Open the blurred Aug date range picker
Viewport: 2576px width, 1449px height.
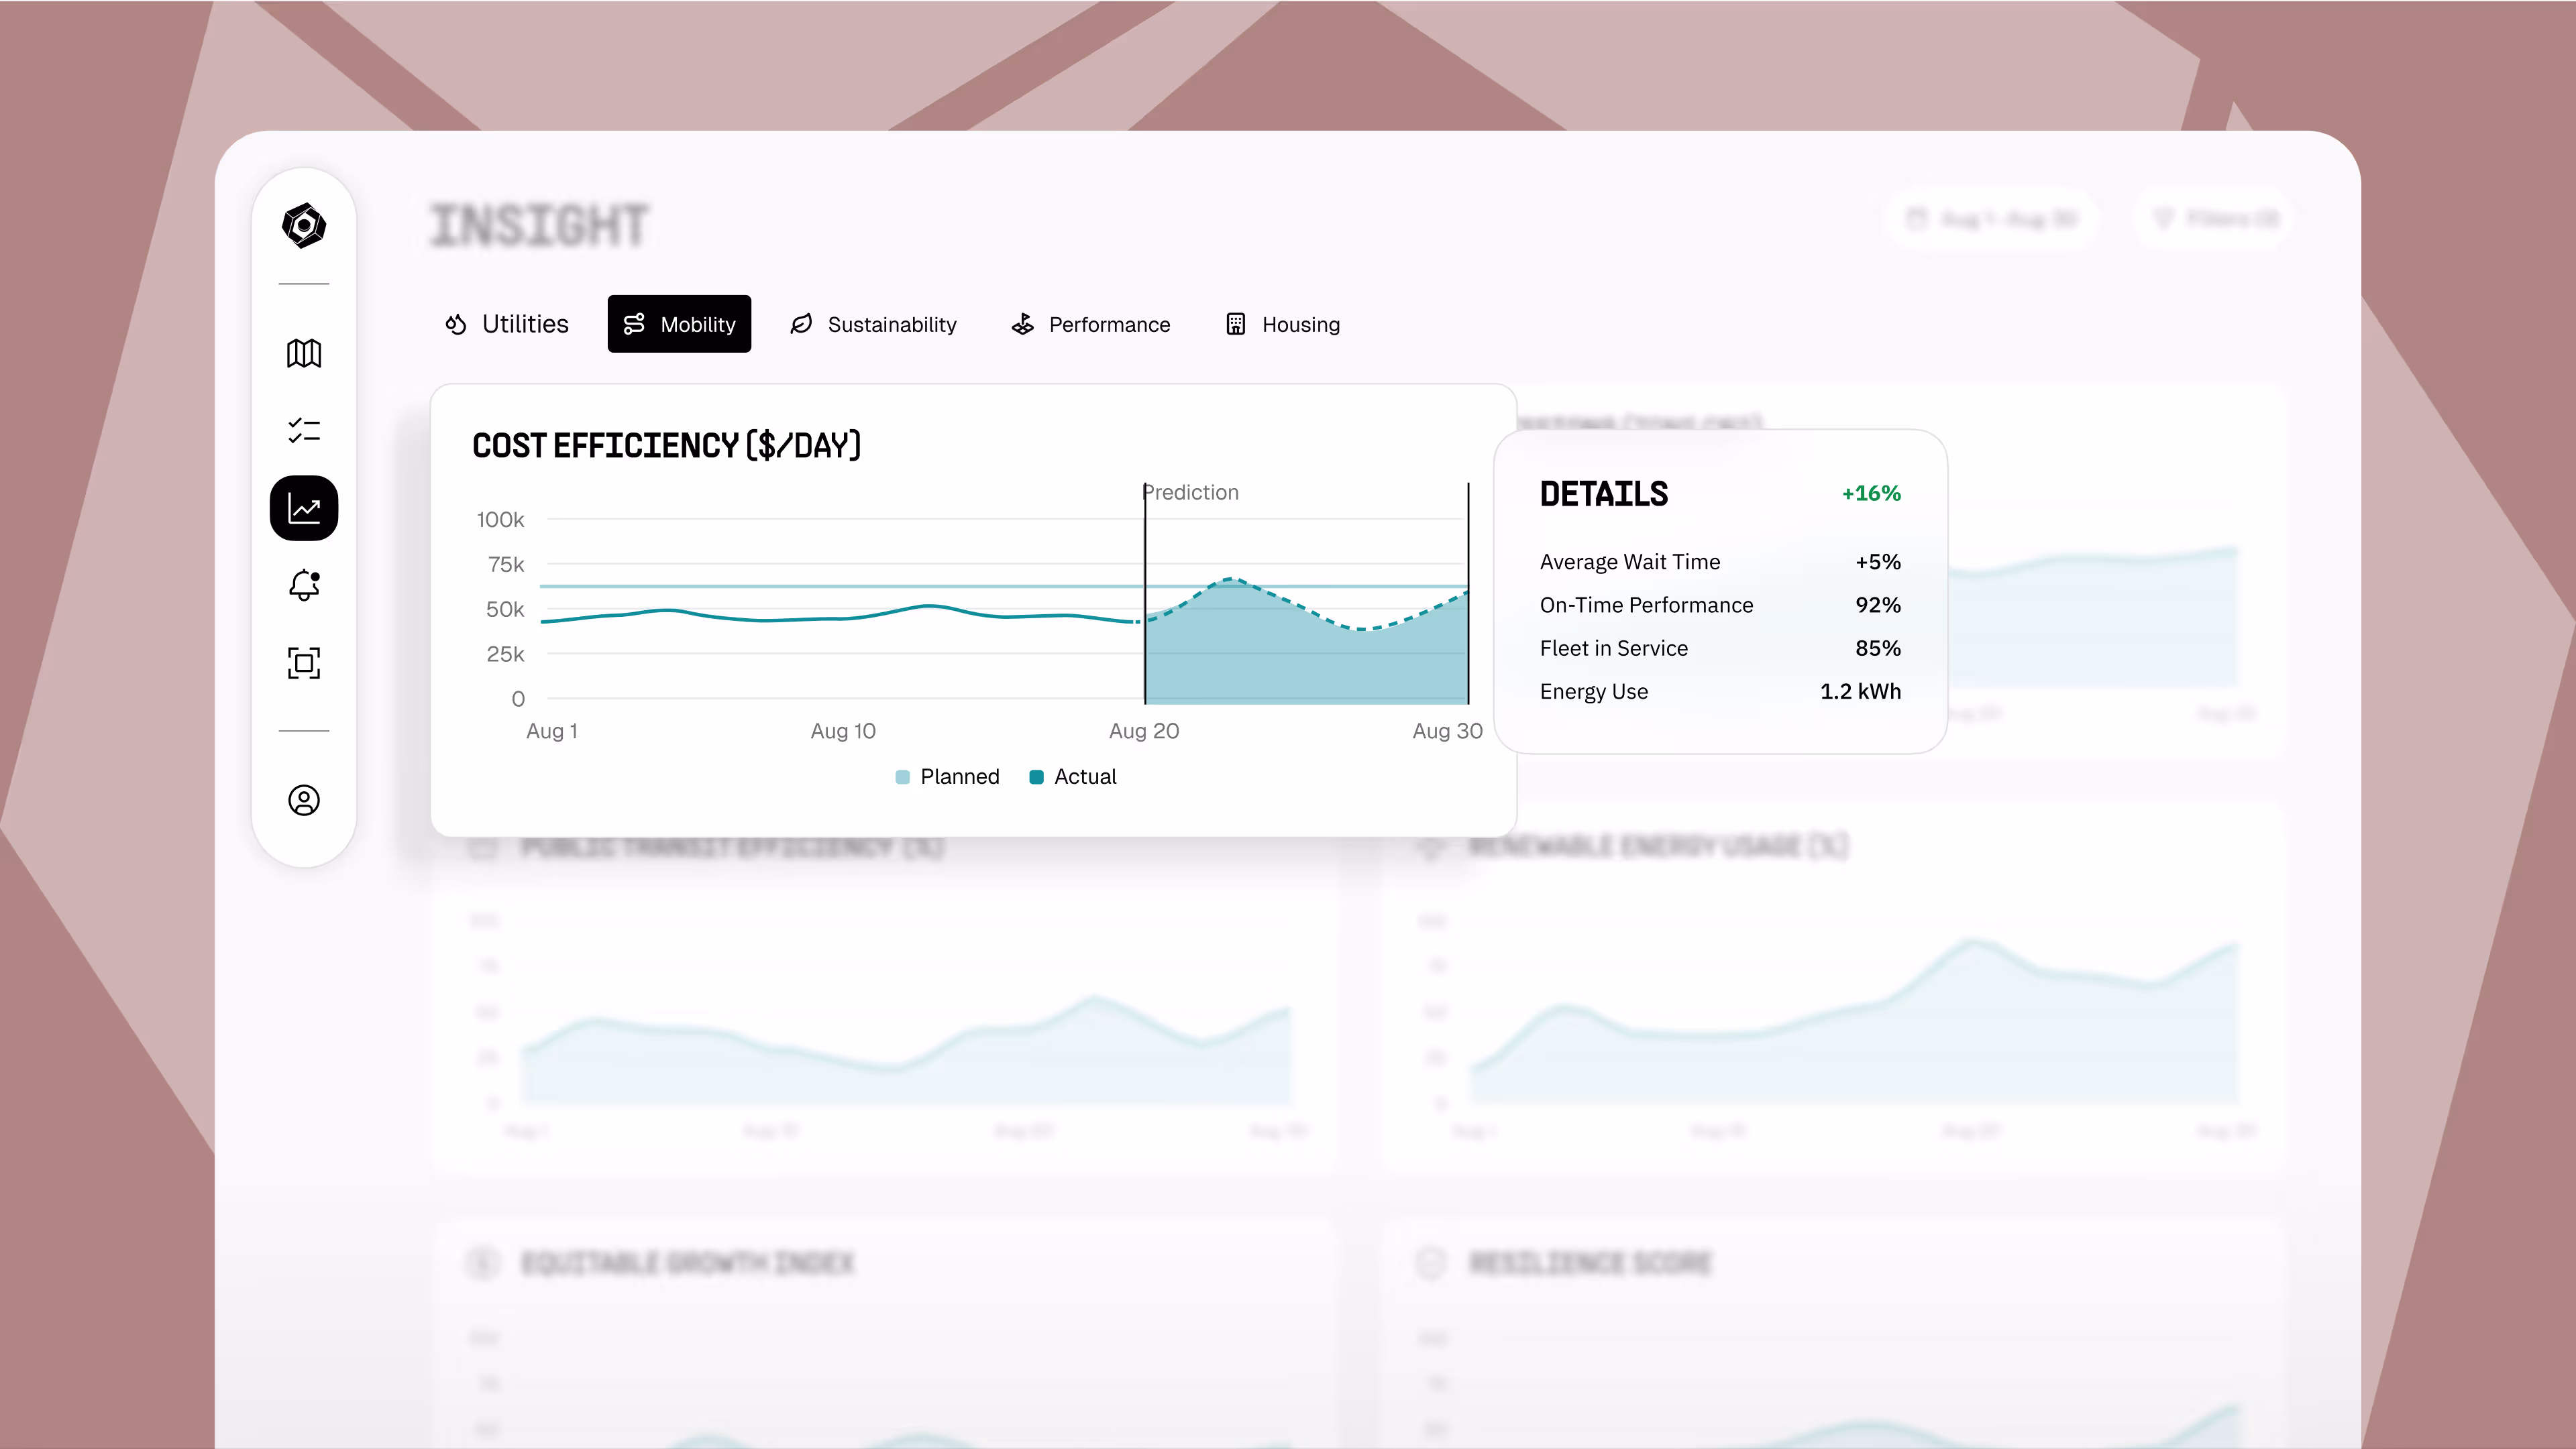(1991, 218)
